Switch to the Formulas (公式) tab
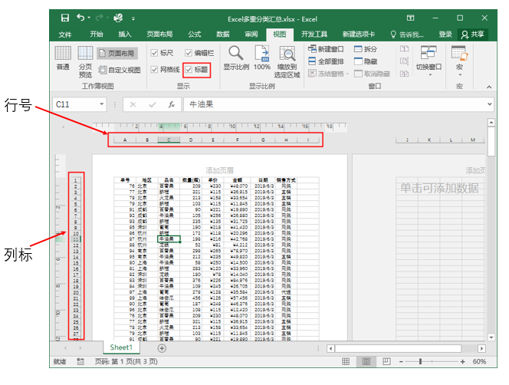Image resolution: width=509 pixels, height=385 pixels. pos(195,35)
